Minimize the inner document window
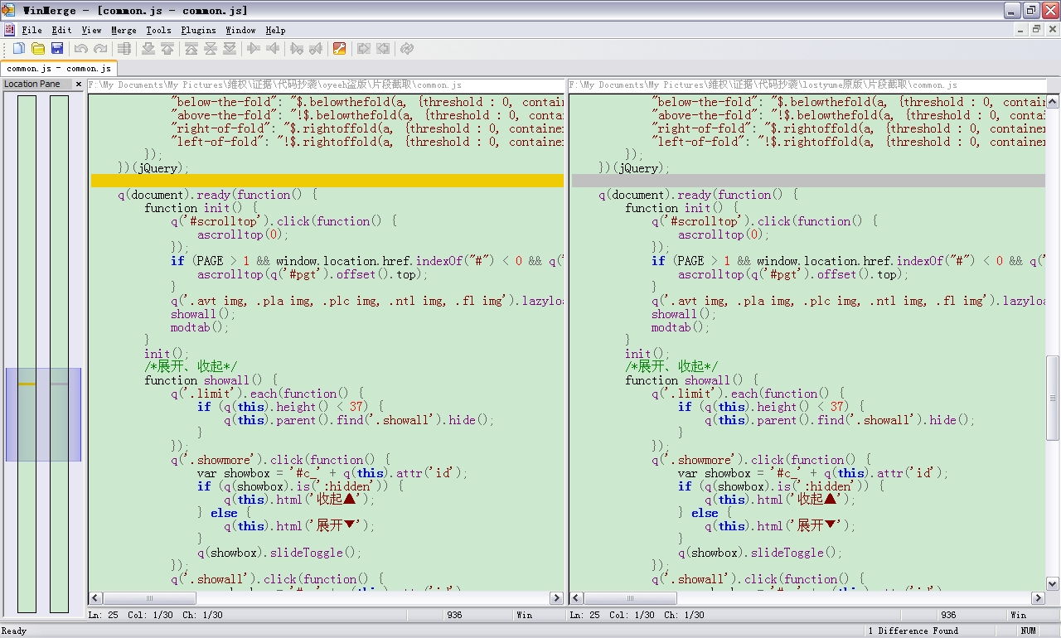This screenshot has height=638, width=1061. point(1021,30)
